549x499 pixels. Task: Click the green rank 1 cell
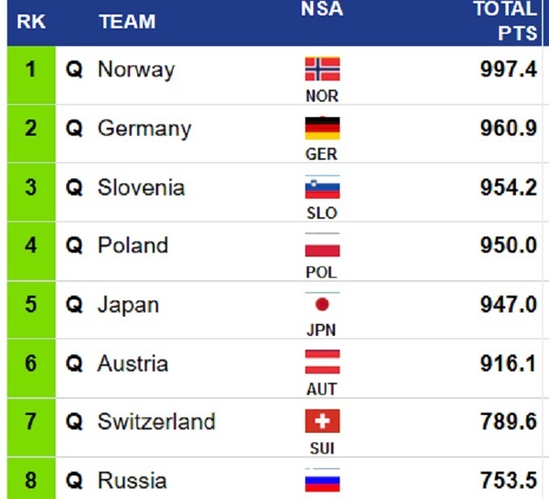point(31,69)
